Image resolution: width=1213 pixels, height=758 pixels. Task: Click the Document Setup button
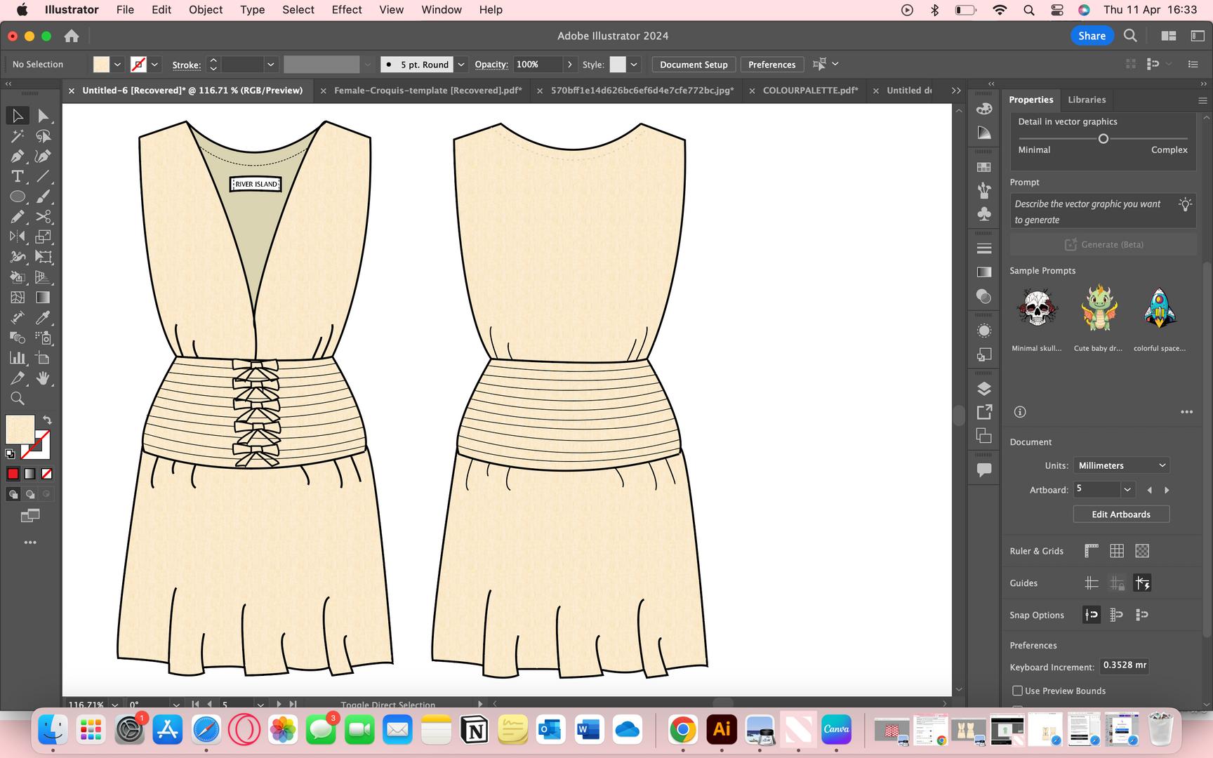point(693,65)
